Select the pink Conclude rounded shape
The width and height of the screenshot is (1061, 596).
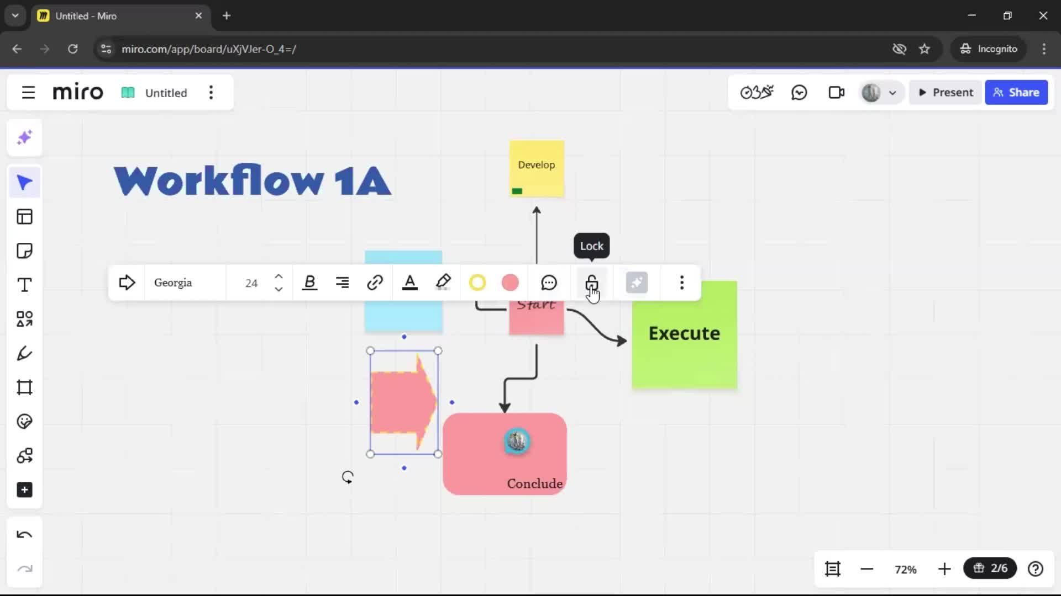coord(505,454)
